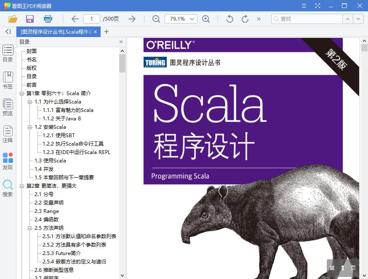Jump to 封面 in the outline

point(32,51)
